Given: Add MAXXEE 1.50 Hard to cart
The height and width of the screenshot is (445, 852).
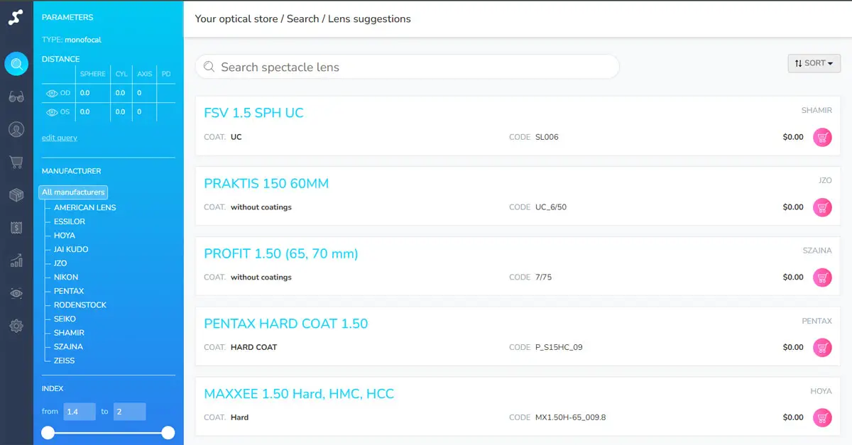Looking at the screenshot, I should point(822,417).
